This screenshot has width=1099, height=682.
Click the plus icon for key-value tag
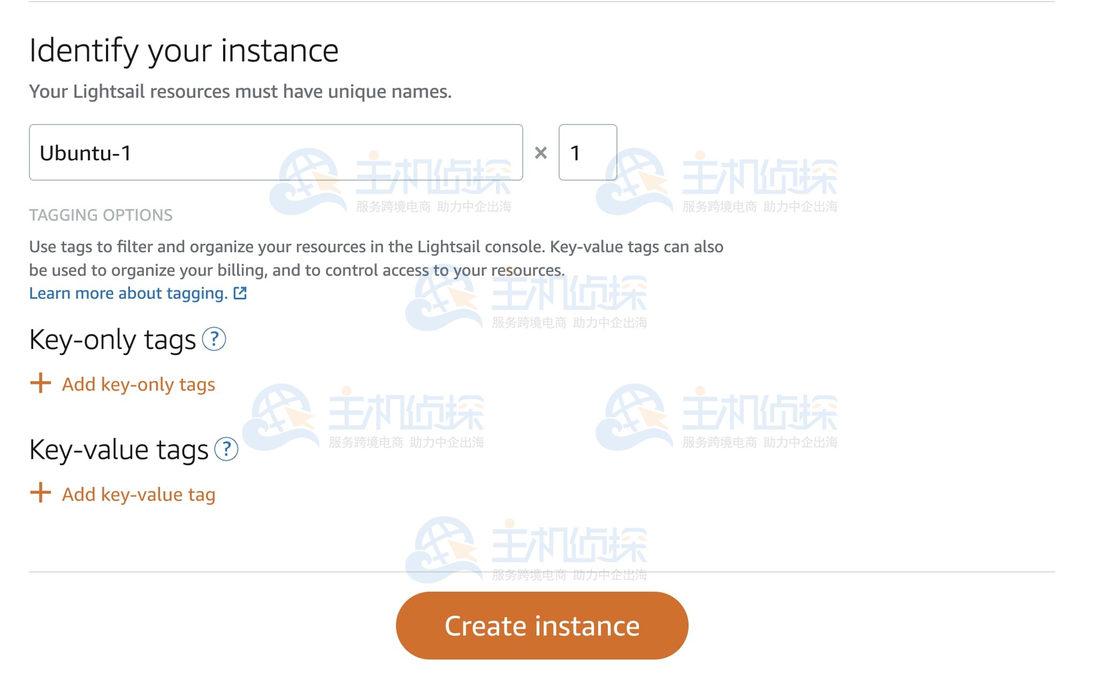click(41, 493)
